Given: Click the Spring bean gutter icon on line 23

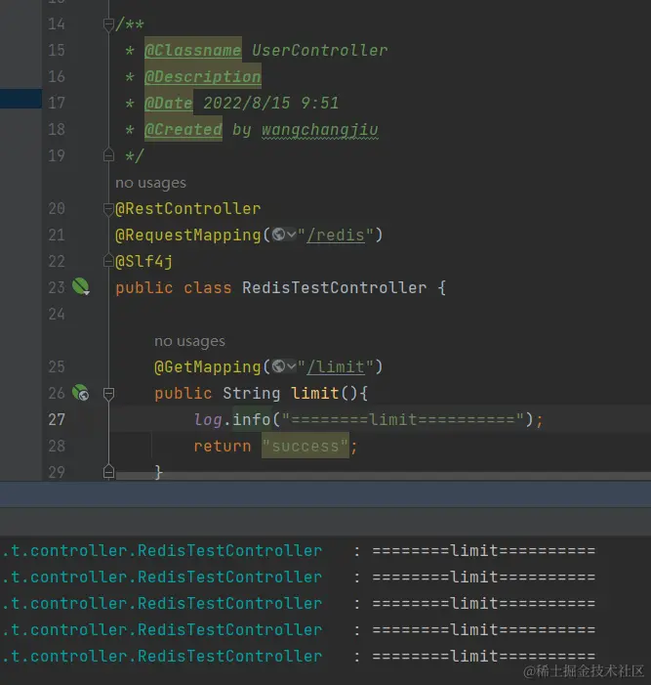Looking at the screenshot, I should 81,287.
